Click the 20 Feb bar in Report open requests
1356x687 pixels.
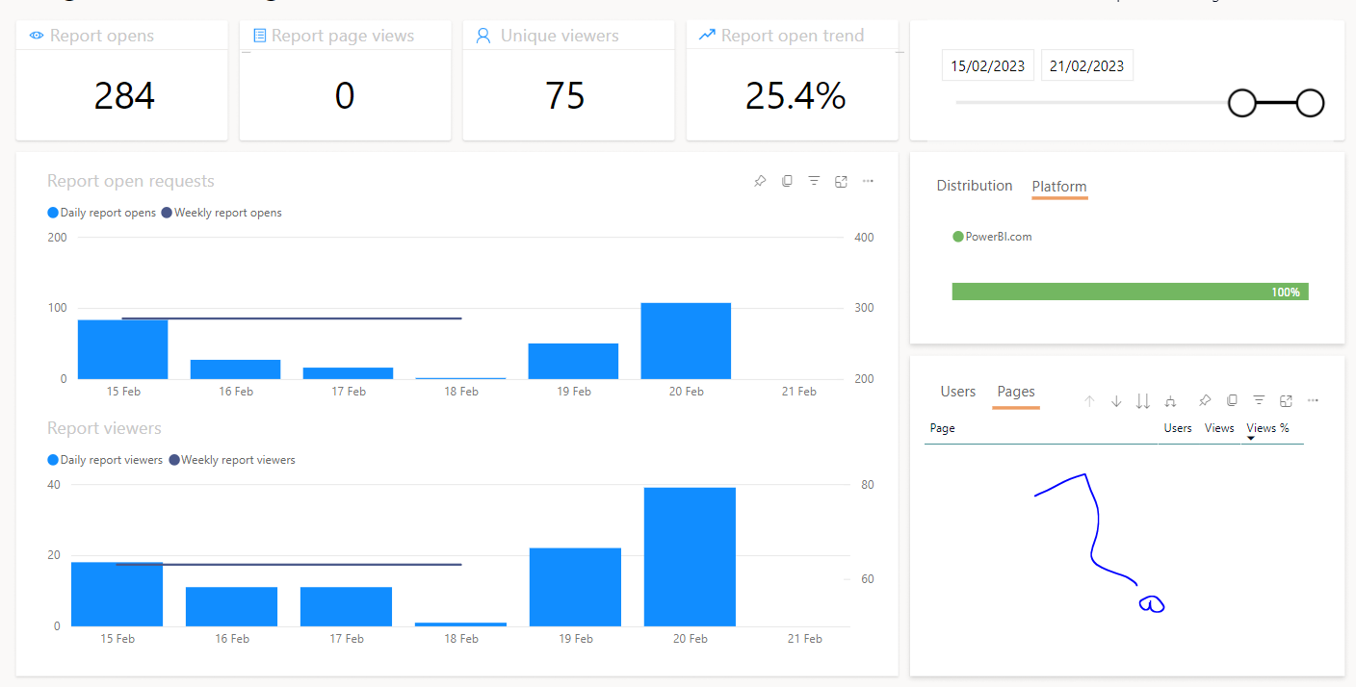(x=686, y=341)
